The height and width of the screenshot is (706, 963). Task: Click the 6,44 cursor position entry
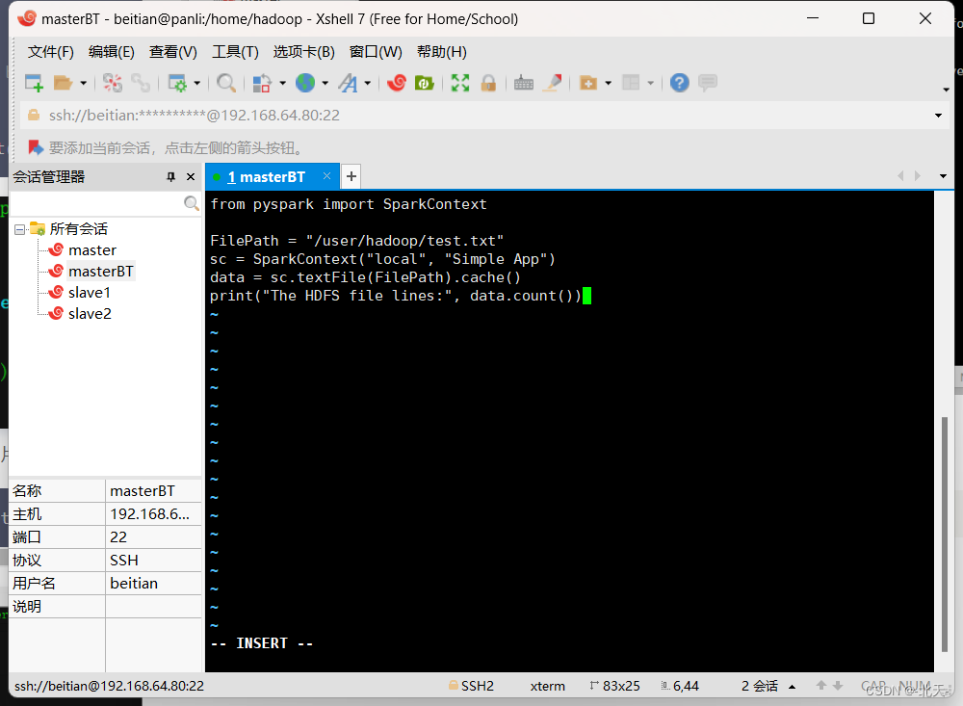[x=680, y=686]
